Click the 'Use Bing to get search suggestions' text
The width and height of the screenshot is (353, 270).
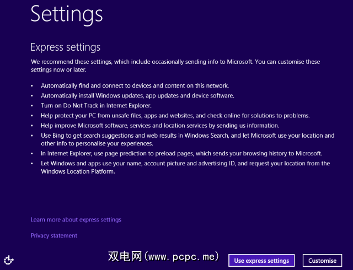pyautogui.click(x=188, y=135)
